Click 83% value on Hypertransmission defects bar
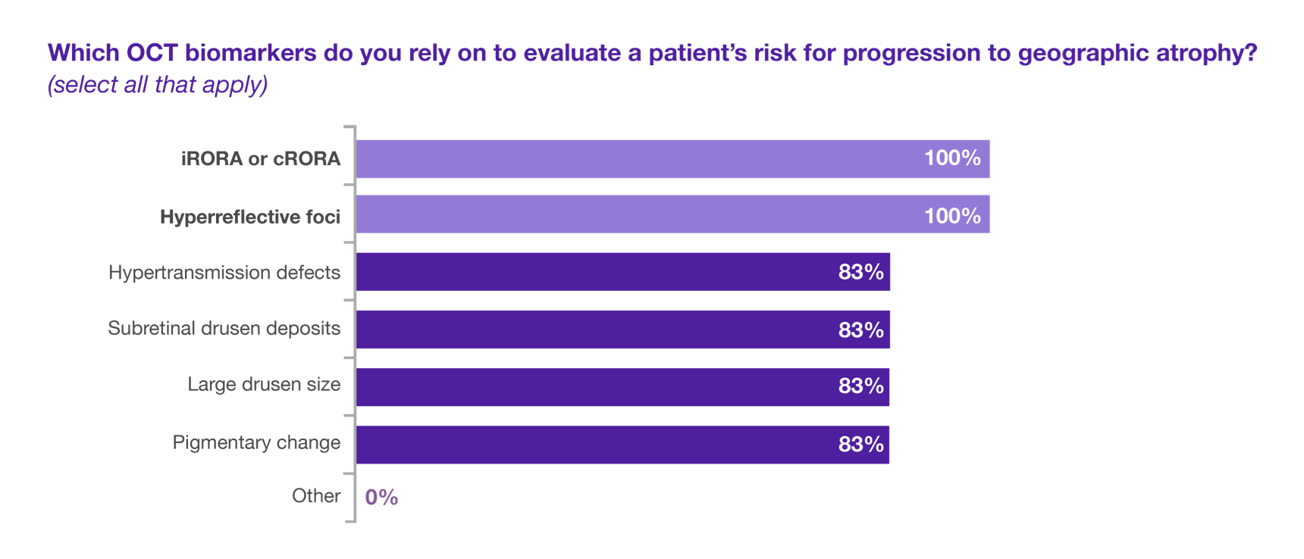 coord(860,273)
